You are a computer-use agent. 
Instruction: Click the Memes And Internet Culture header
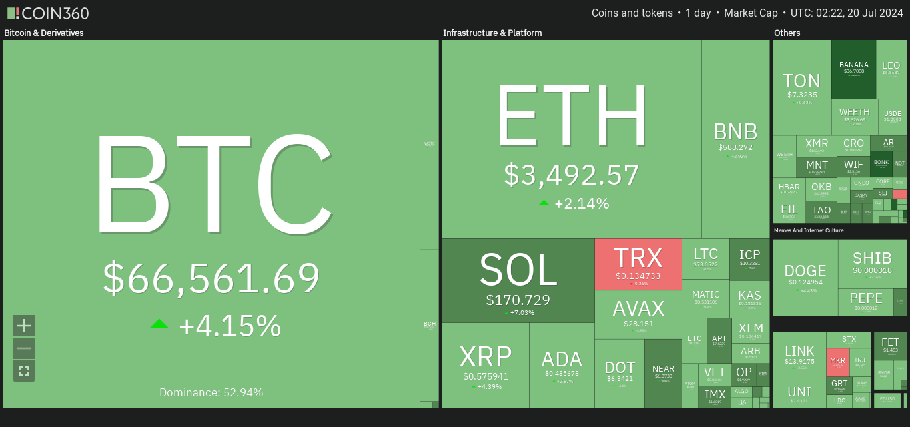coord(809,230)
